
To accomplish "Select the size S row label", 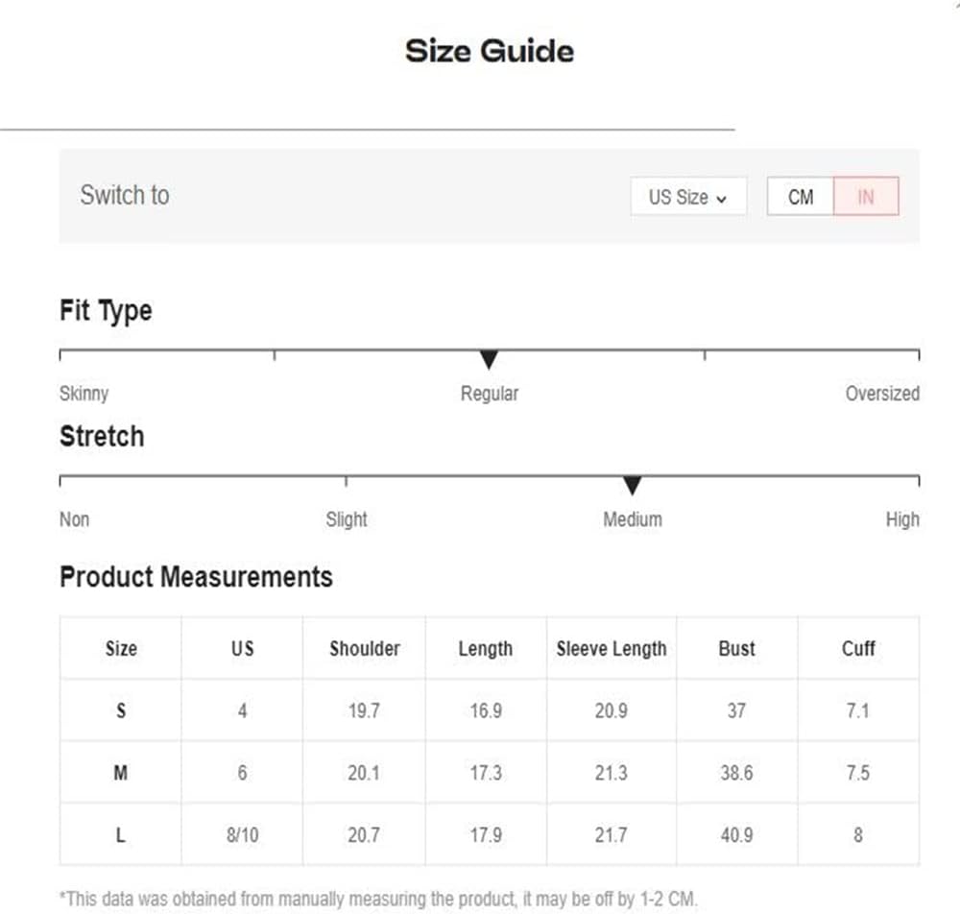I will coord(121,710).
